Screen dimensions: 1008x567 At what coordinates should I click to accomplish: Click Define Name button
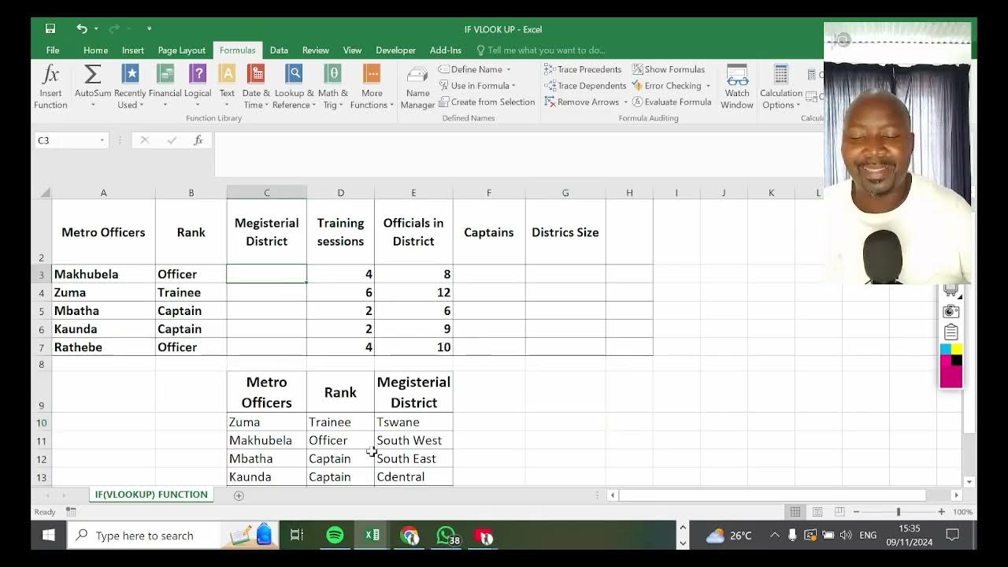pos(470,69)
